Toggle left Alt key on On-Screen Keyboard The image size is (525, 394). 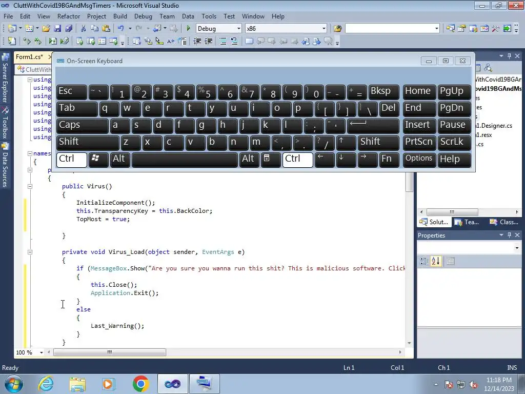119,159
